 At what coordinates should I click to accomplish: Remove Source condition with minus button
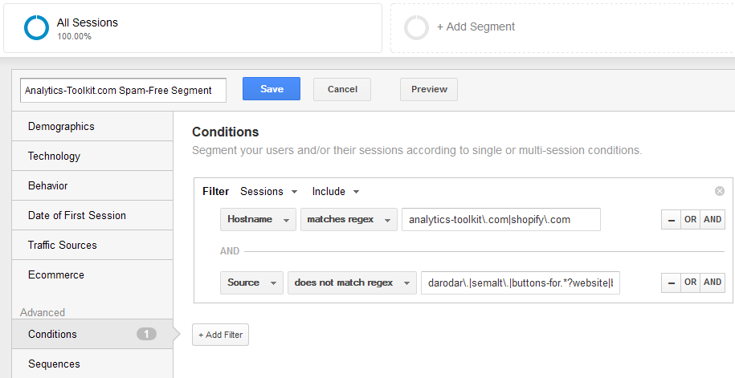pos(672,282)
